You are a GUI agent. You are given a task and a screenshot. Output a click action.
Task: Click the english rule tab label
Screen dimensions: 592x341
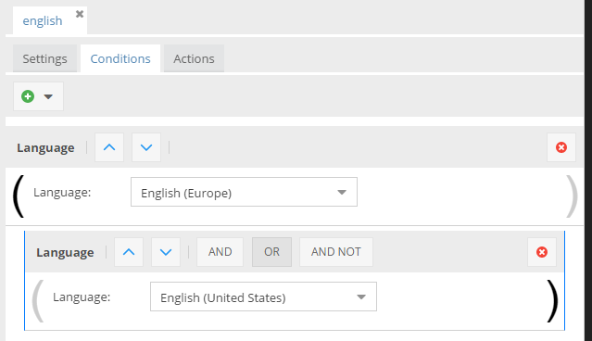(43, 20)
